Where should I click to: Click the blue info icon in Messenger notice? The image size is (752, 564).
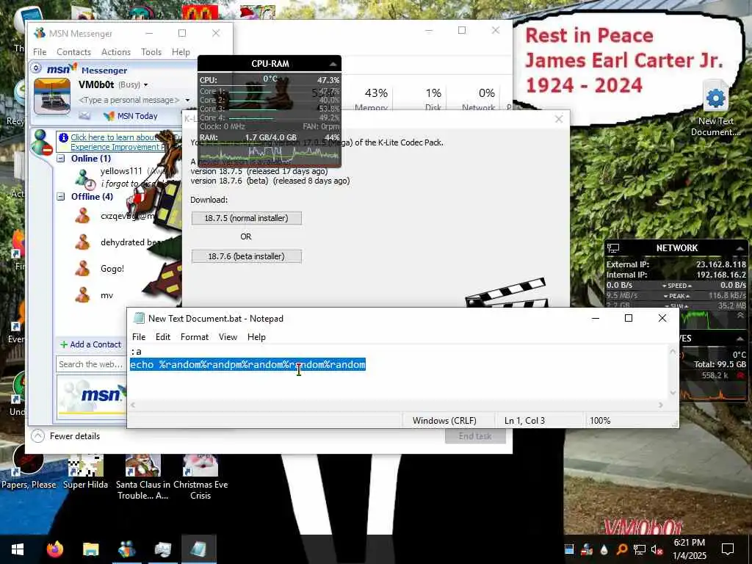pyautogui.click(x=63, y=137)
